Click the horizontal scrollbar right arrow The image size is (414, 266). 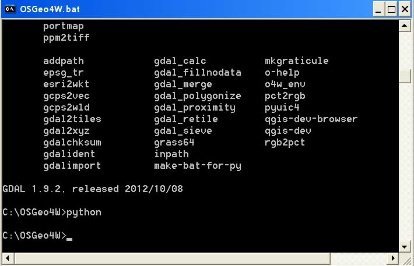point(394,258)
